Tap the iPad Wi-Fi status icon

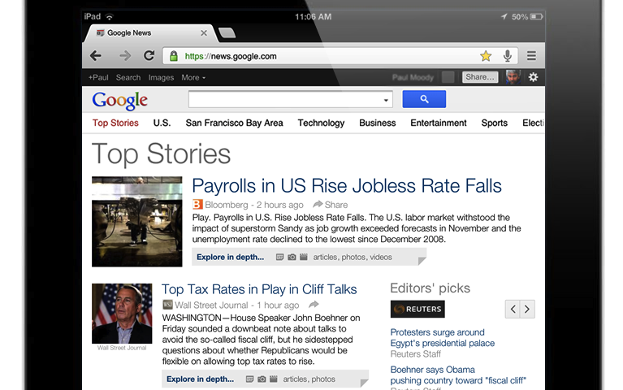point(110,17)
